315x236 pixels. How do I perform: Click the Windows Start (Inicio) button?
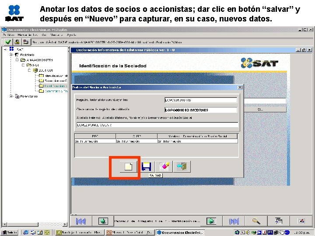9,233
